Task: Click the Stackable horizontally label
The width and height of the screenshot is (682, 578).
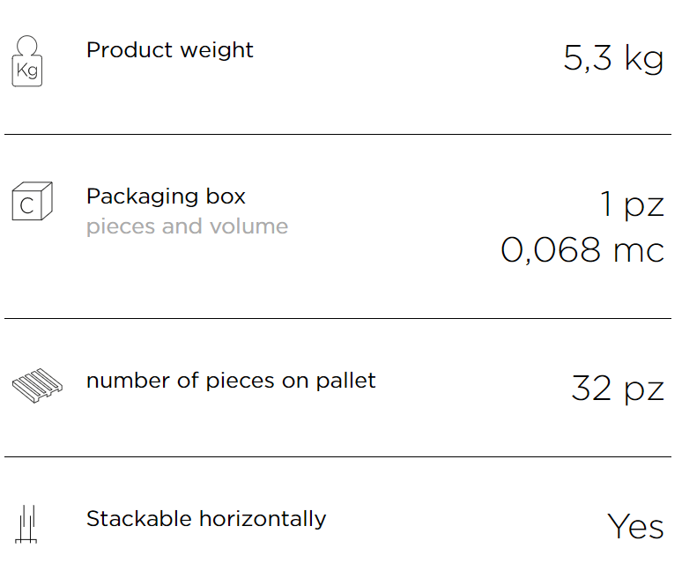Action: pyautogui.click(x=206, y=519)
